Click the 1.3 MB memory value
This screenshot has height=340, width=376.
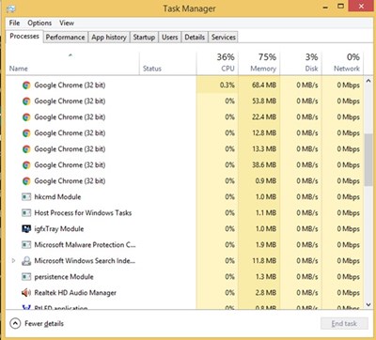coord(266,277)
